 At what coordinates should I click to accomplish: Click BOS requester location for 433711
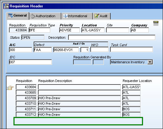131,109
